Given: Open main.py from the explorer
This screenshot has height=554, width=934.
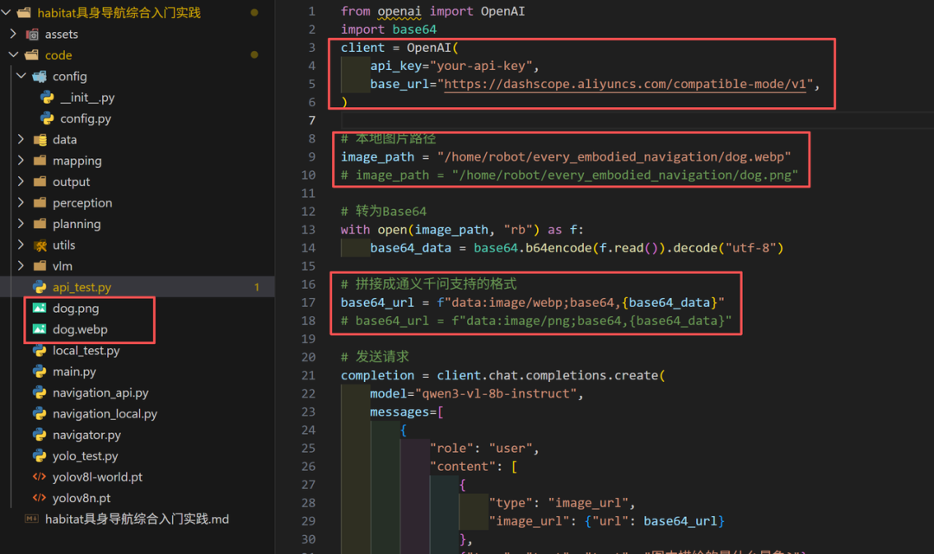Looking at the screenshot, I should 74,372.
